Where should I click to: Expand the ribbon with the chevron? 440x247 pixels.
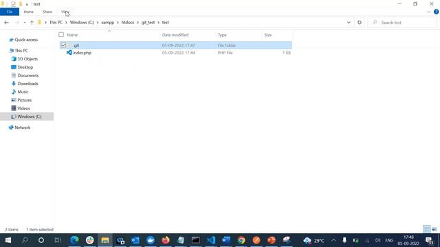(428, 12)
